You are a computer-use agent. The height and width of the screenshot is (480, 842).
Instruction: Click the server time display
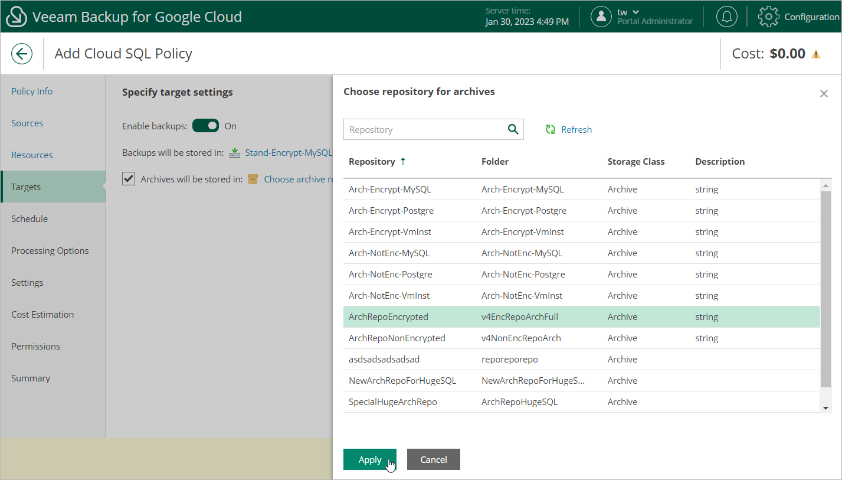point(528,17)
